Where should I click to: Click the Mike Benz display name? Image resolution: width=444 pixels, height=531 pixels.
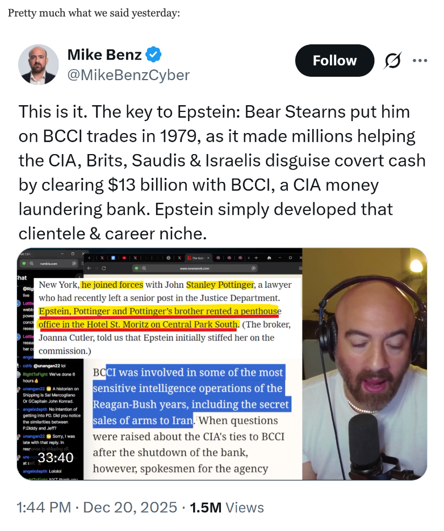point(104,55)
